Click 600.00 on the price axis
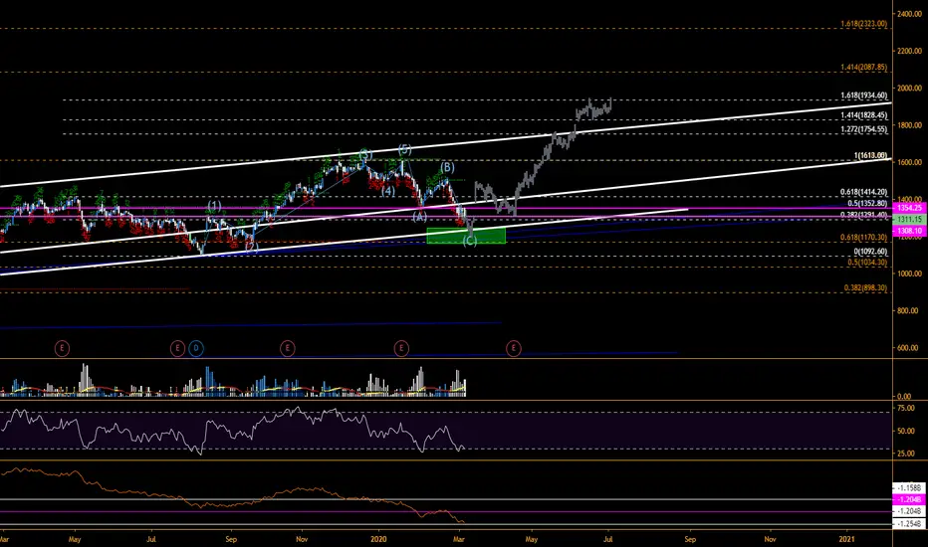Screen dimensions: 928x547 pyautogui.click(x=910, y=348)
